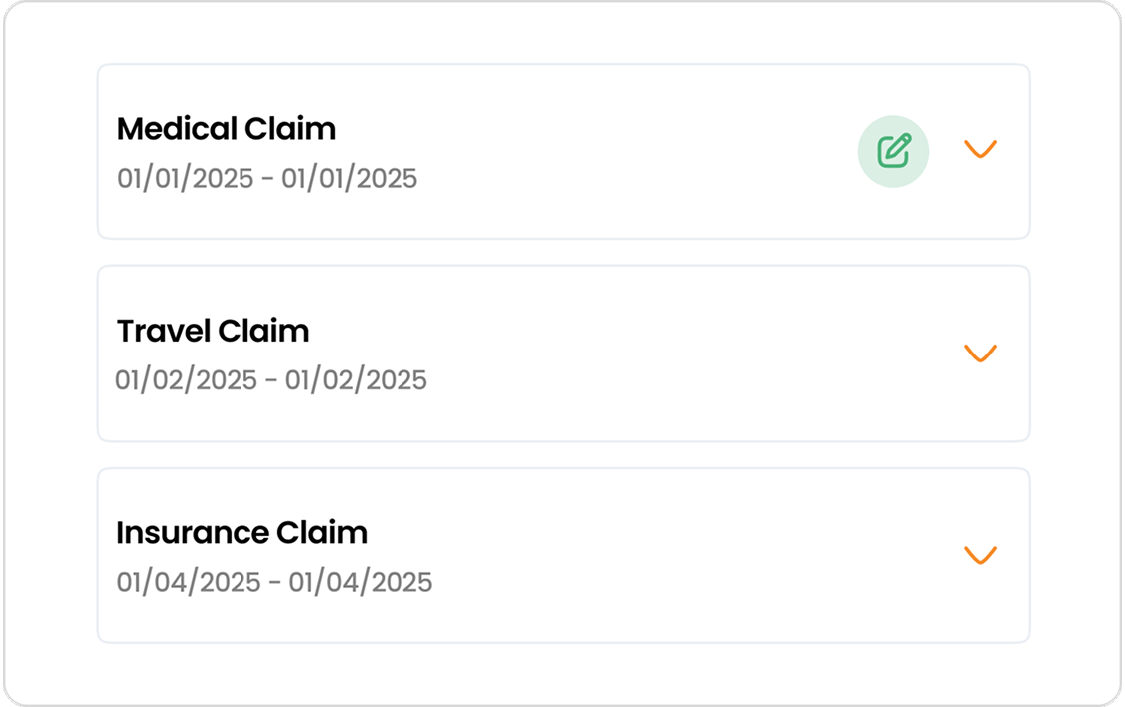Choose the Travel Claim start date 01/02/2025
Viewport: 1125px width, 707px height.
186,380
